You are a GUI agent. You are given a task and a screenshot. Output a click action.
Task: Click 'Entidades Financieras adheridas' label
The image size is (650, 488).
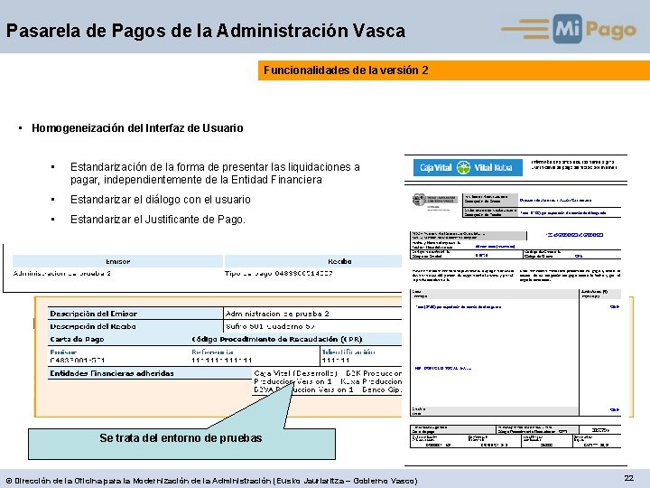(x=112, y=373)
